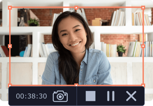Cancel recording with the X icon

[131, 96]
